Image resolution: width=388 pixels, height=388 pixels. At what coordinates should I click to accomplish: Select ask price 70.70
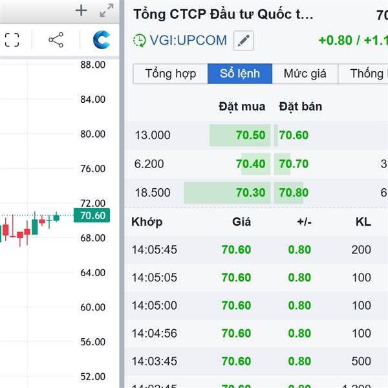coord(294,164)
